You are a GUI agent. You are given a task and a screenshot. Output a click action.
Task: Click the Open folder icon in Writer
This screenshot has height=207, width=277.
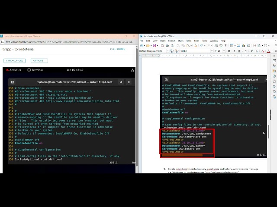click(148, 46)
